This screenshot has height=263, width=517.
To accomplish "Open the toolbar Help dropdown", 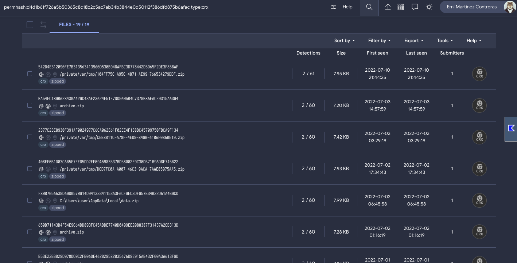I will (474, 41).
